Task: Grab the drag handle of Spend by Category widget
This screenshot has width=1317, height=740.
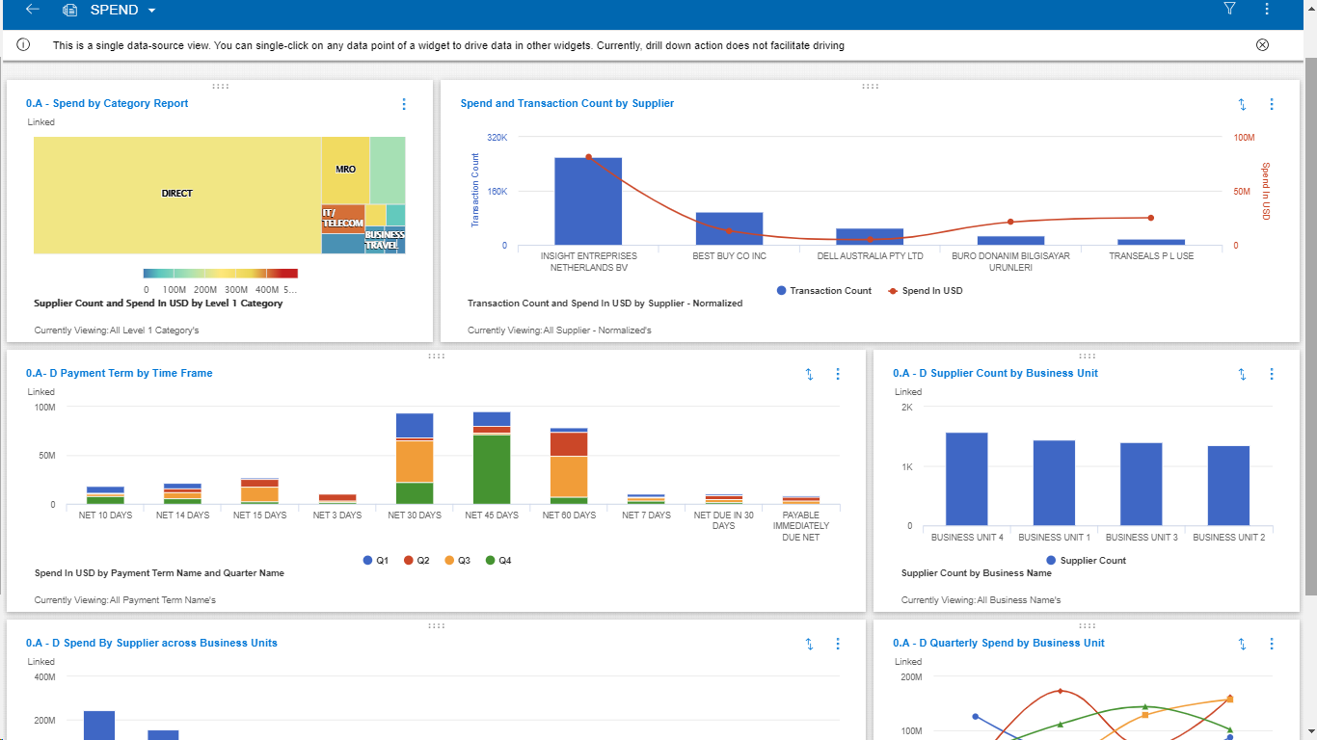Action: click(x=220, y=86)
